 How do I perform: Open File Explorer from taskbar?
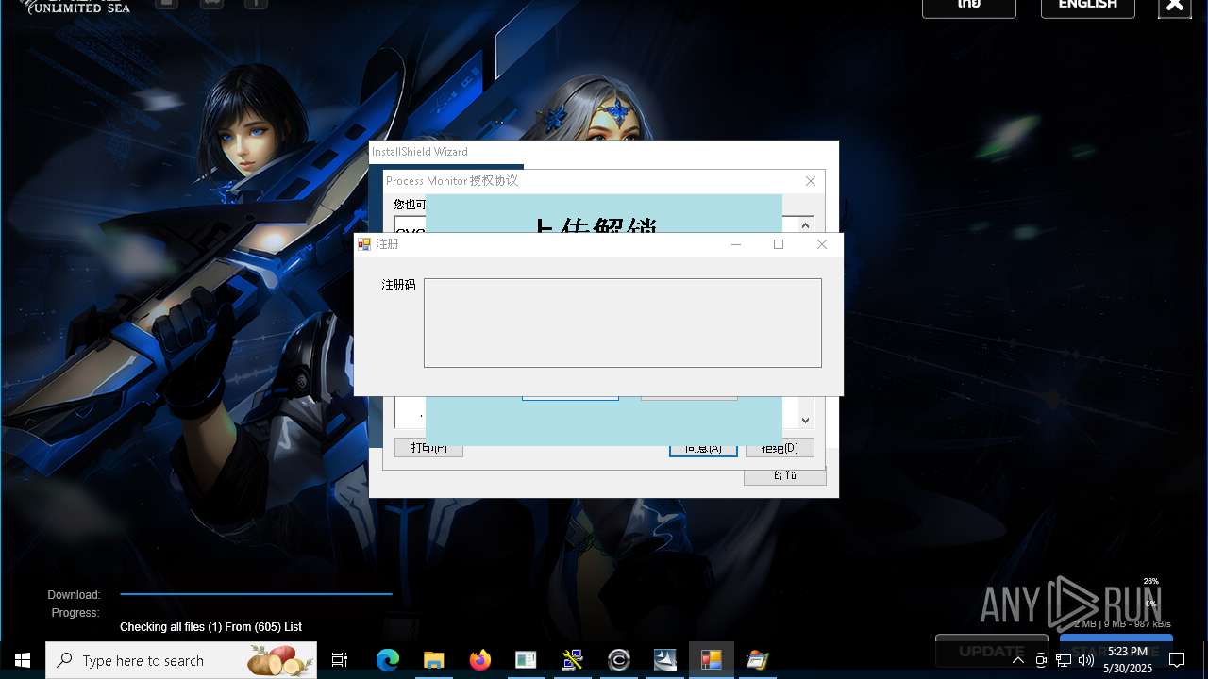pyautogui.click(x=434, y=660)
